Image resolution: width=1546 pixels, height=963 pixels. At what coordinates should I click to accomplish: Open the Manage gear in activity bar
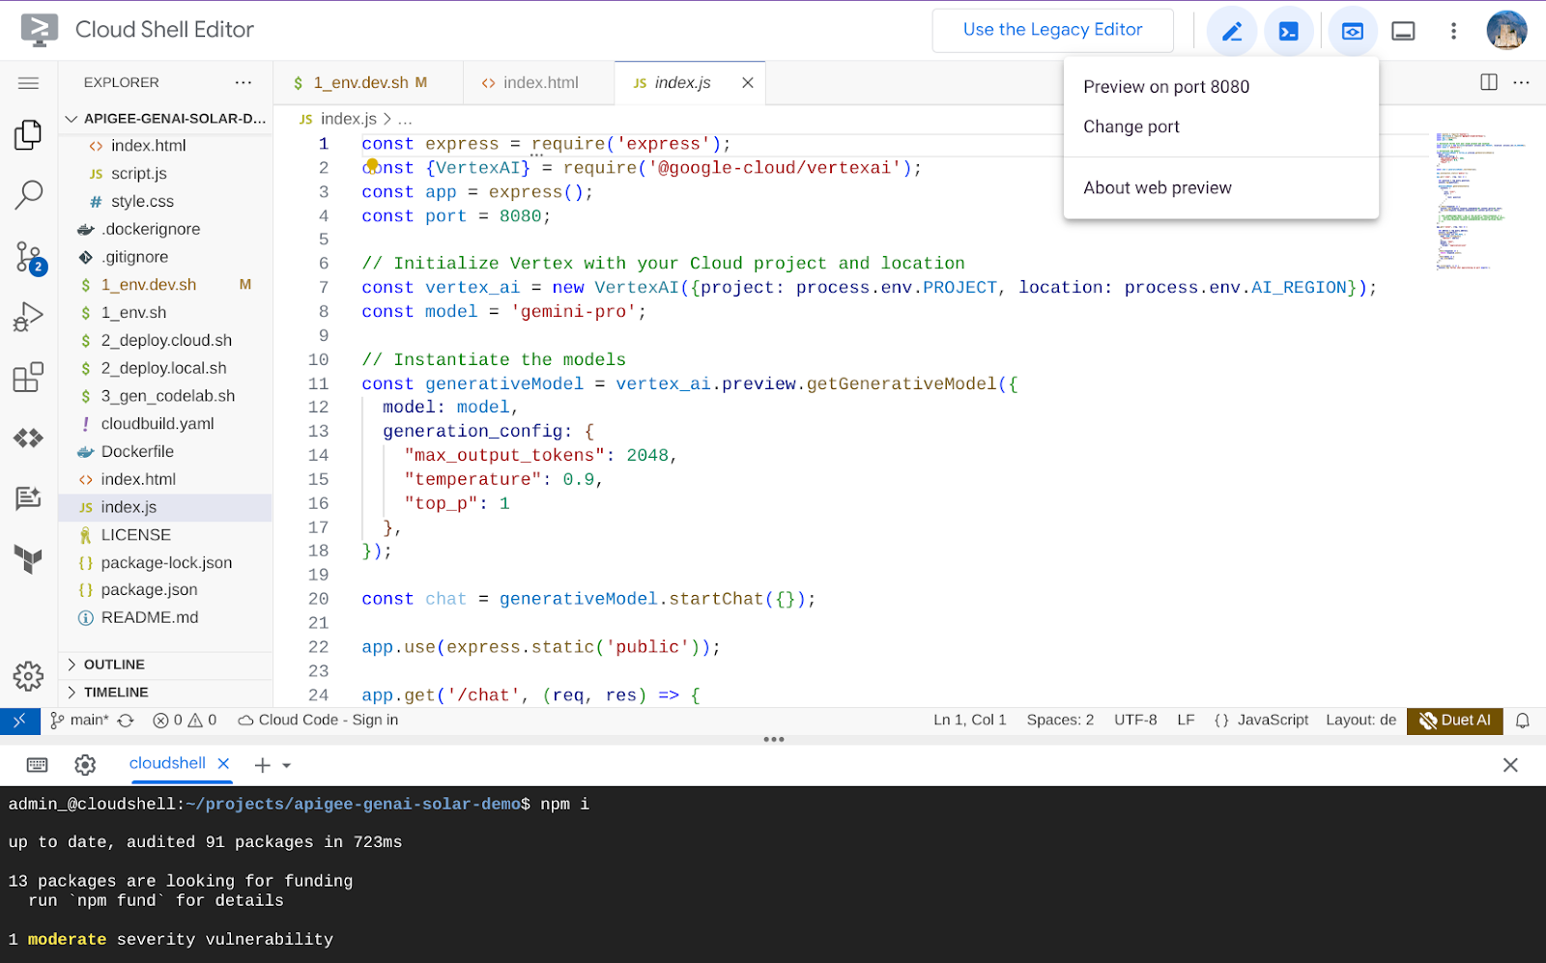pyautogui.click(x=28, y=676)
